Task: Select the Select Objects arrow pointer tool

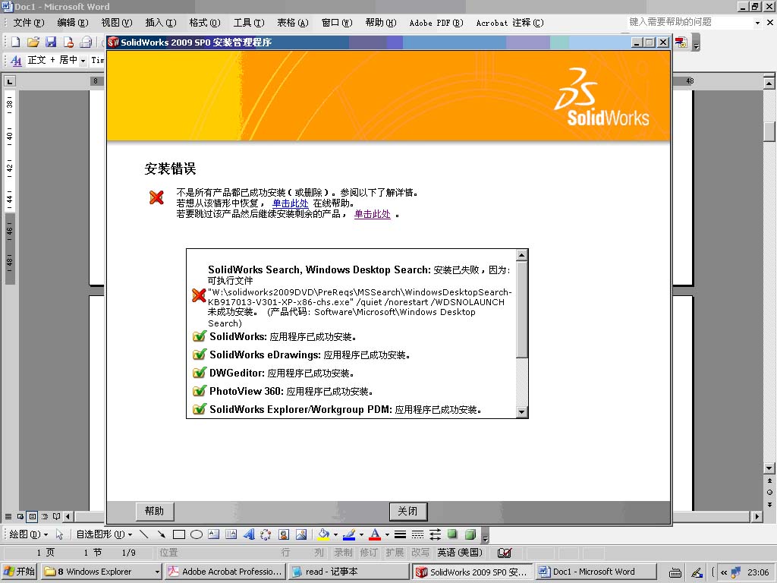Action: [59, 534]
